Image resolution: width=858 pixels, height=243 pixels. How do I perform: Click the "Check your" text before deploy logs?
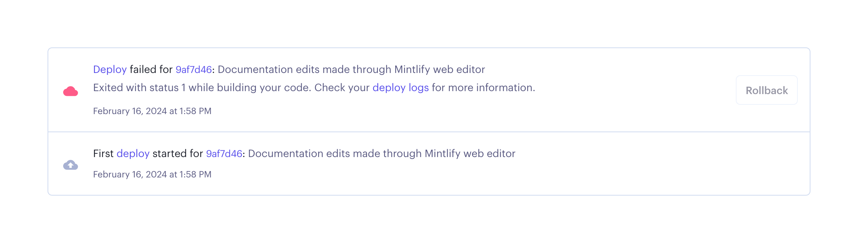point(342,88)
